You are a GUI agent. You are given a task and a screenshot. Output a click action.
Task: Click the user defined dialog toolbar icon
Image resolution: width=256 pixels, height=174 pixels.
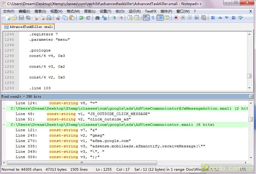coord(167,18)
